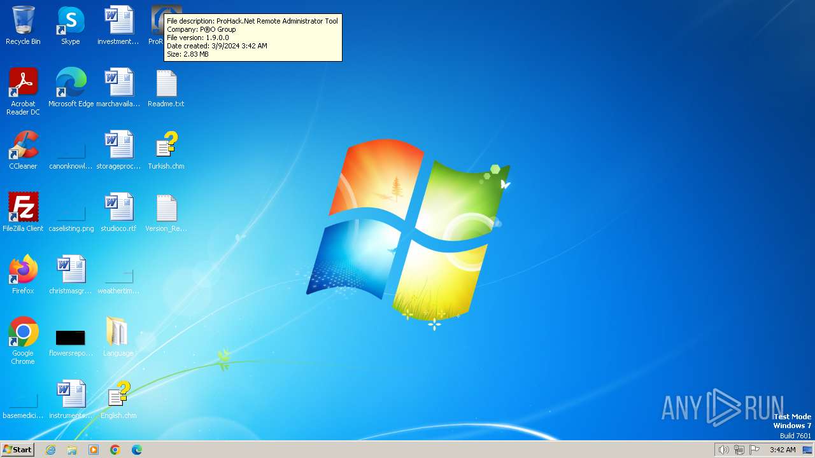Select the ProR remote administrator tool icon
The width and height of the screenshot is (815, 458).
coord(157,25)
